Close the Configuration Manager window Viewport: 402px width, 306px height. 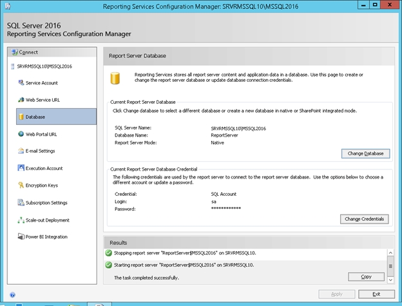pos(390,5)
